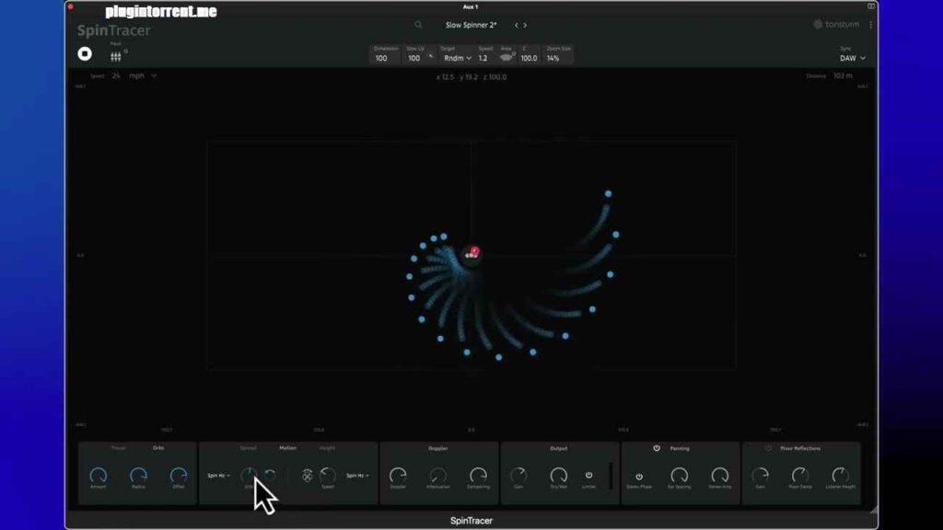
Task: Click the Distance 103 m readout
Action: pyautogui.click(x=843, y=75)
